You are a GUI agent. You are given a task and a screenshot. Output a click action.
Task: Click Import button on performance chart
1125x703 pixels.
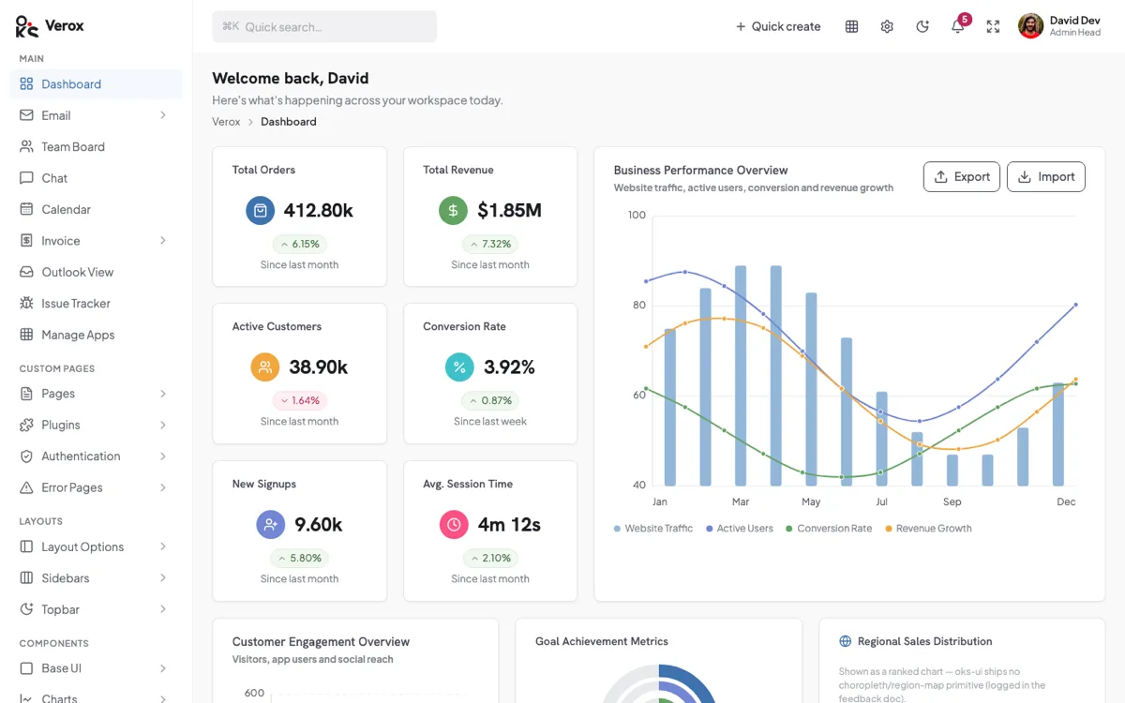pos(1046,177)
